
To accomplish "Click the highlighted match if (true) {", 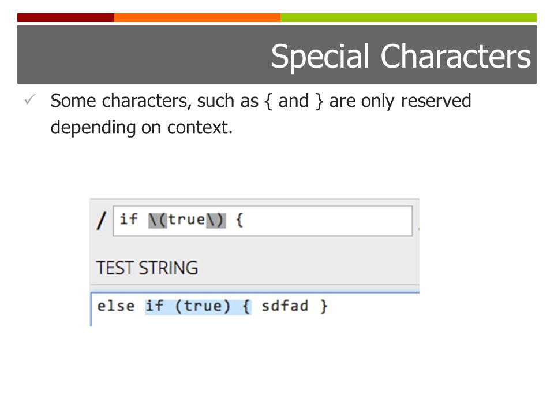I will click(198, 306).
